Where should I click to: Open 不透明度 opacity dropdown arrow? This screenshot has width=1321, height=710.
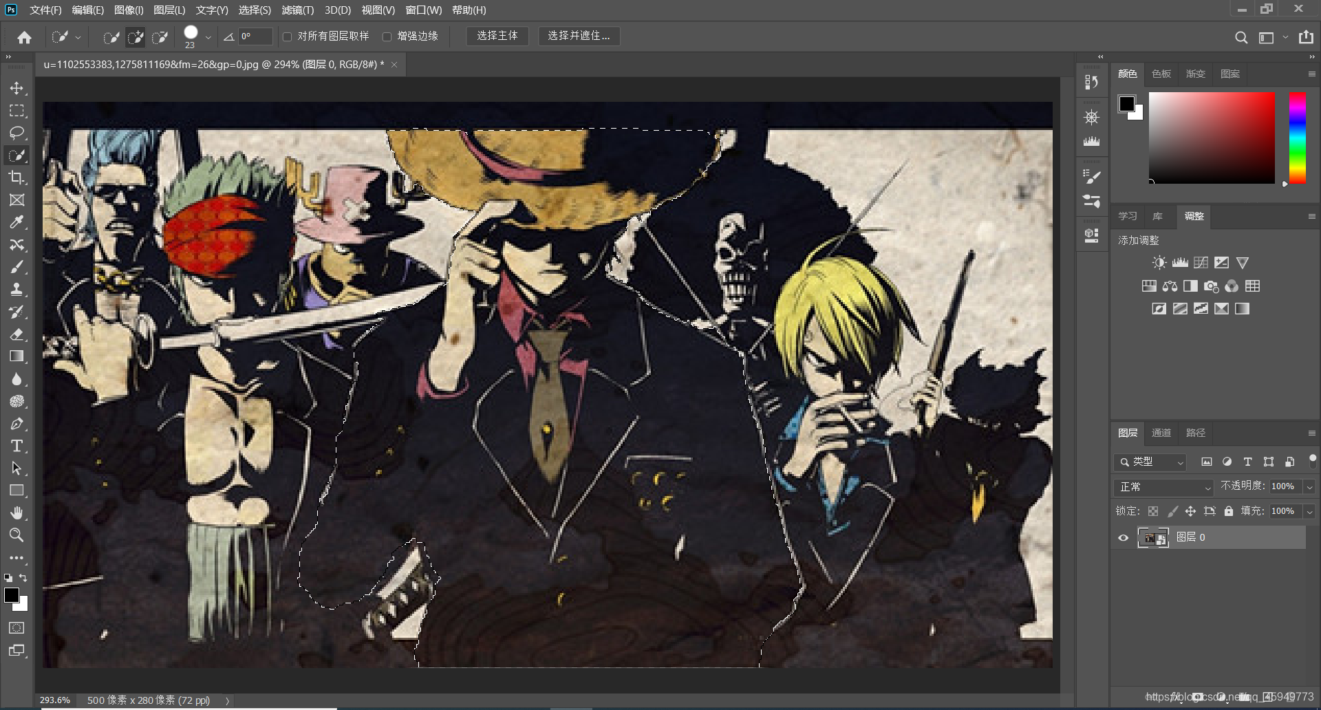(x=1309, y=487)
